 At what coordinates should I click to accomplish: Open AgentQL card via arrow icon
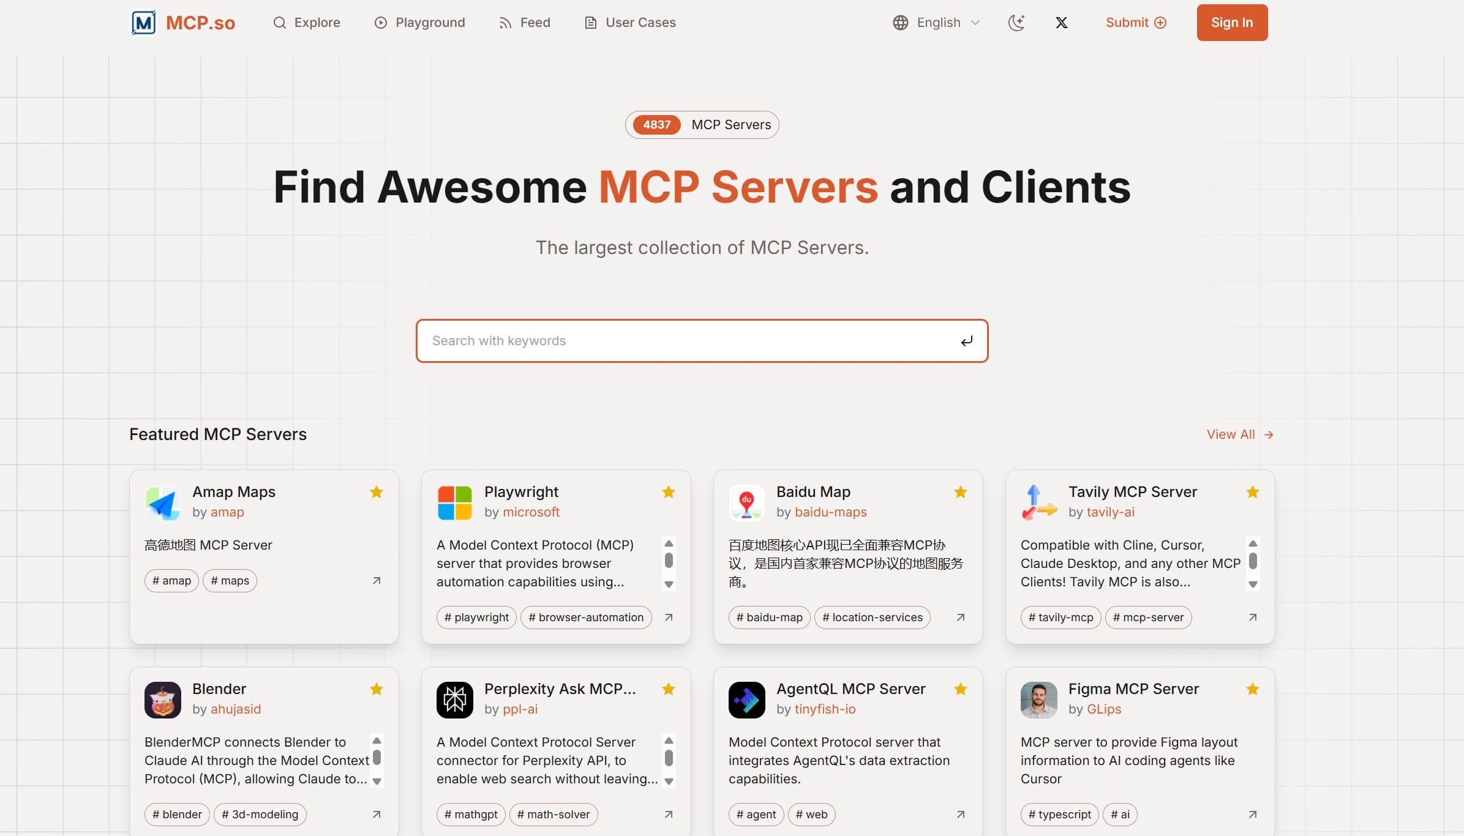coord(961,815)
